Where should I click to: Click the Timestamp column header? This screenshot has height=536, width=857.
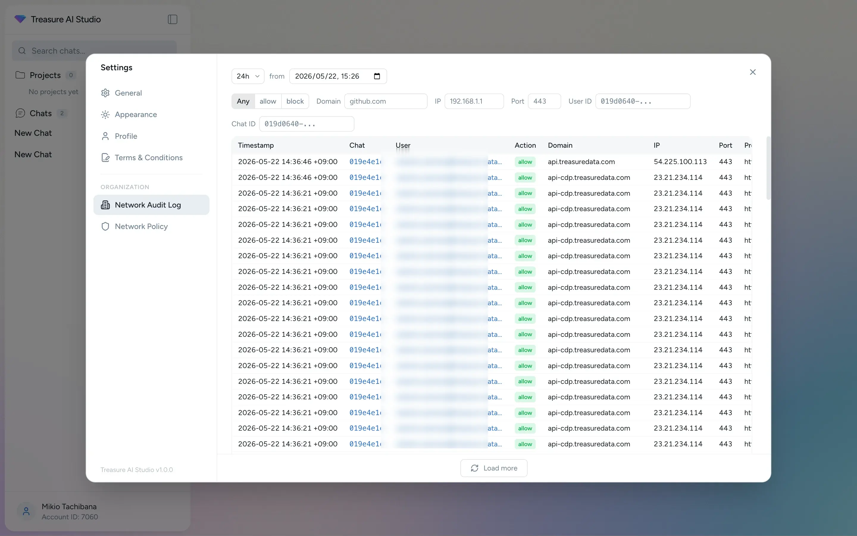[x=256, y=145]
